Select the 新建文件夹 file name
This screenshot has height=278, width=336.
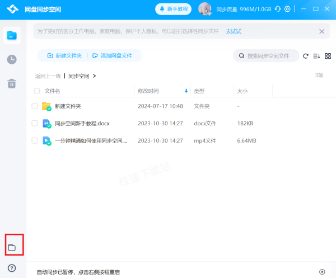[x=68, y=106]
